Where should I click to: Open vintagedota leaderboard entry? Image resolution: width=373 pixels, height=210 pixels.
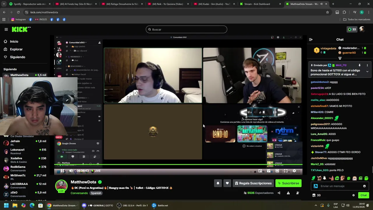click(x=325, y=50)
